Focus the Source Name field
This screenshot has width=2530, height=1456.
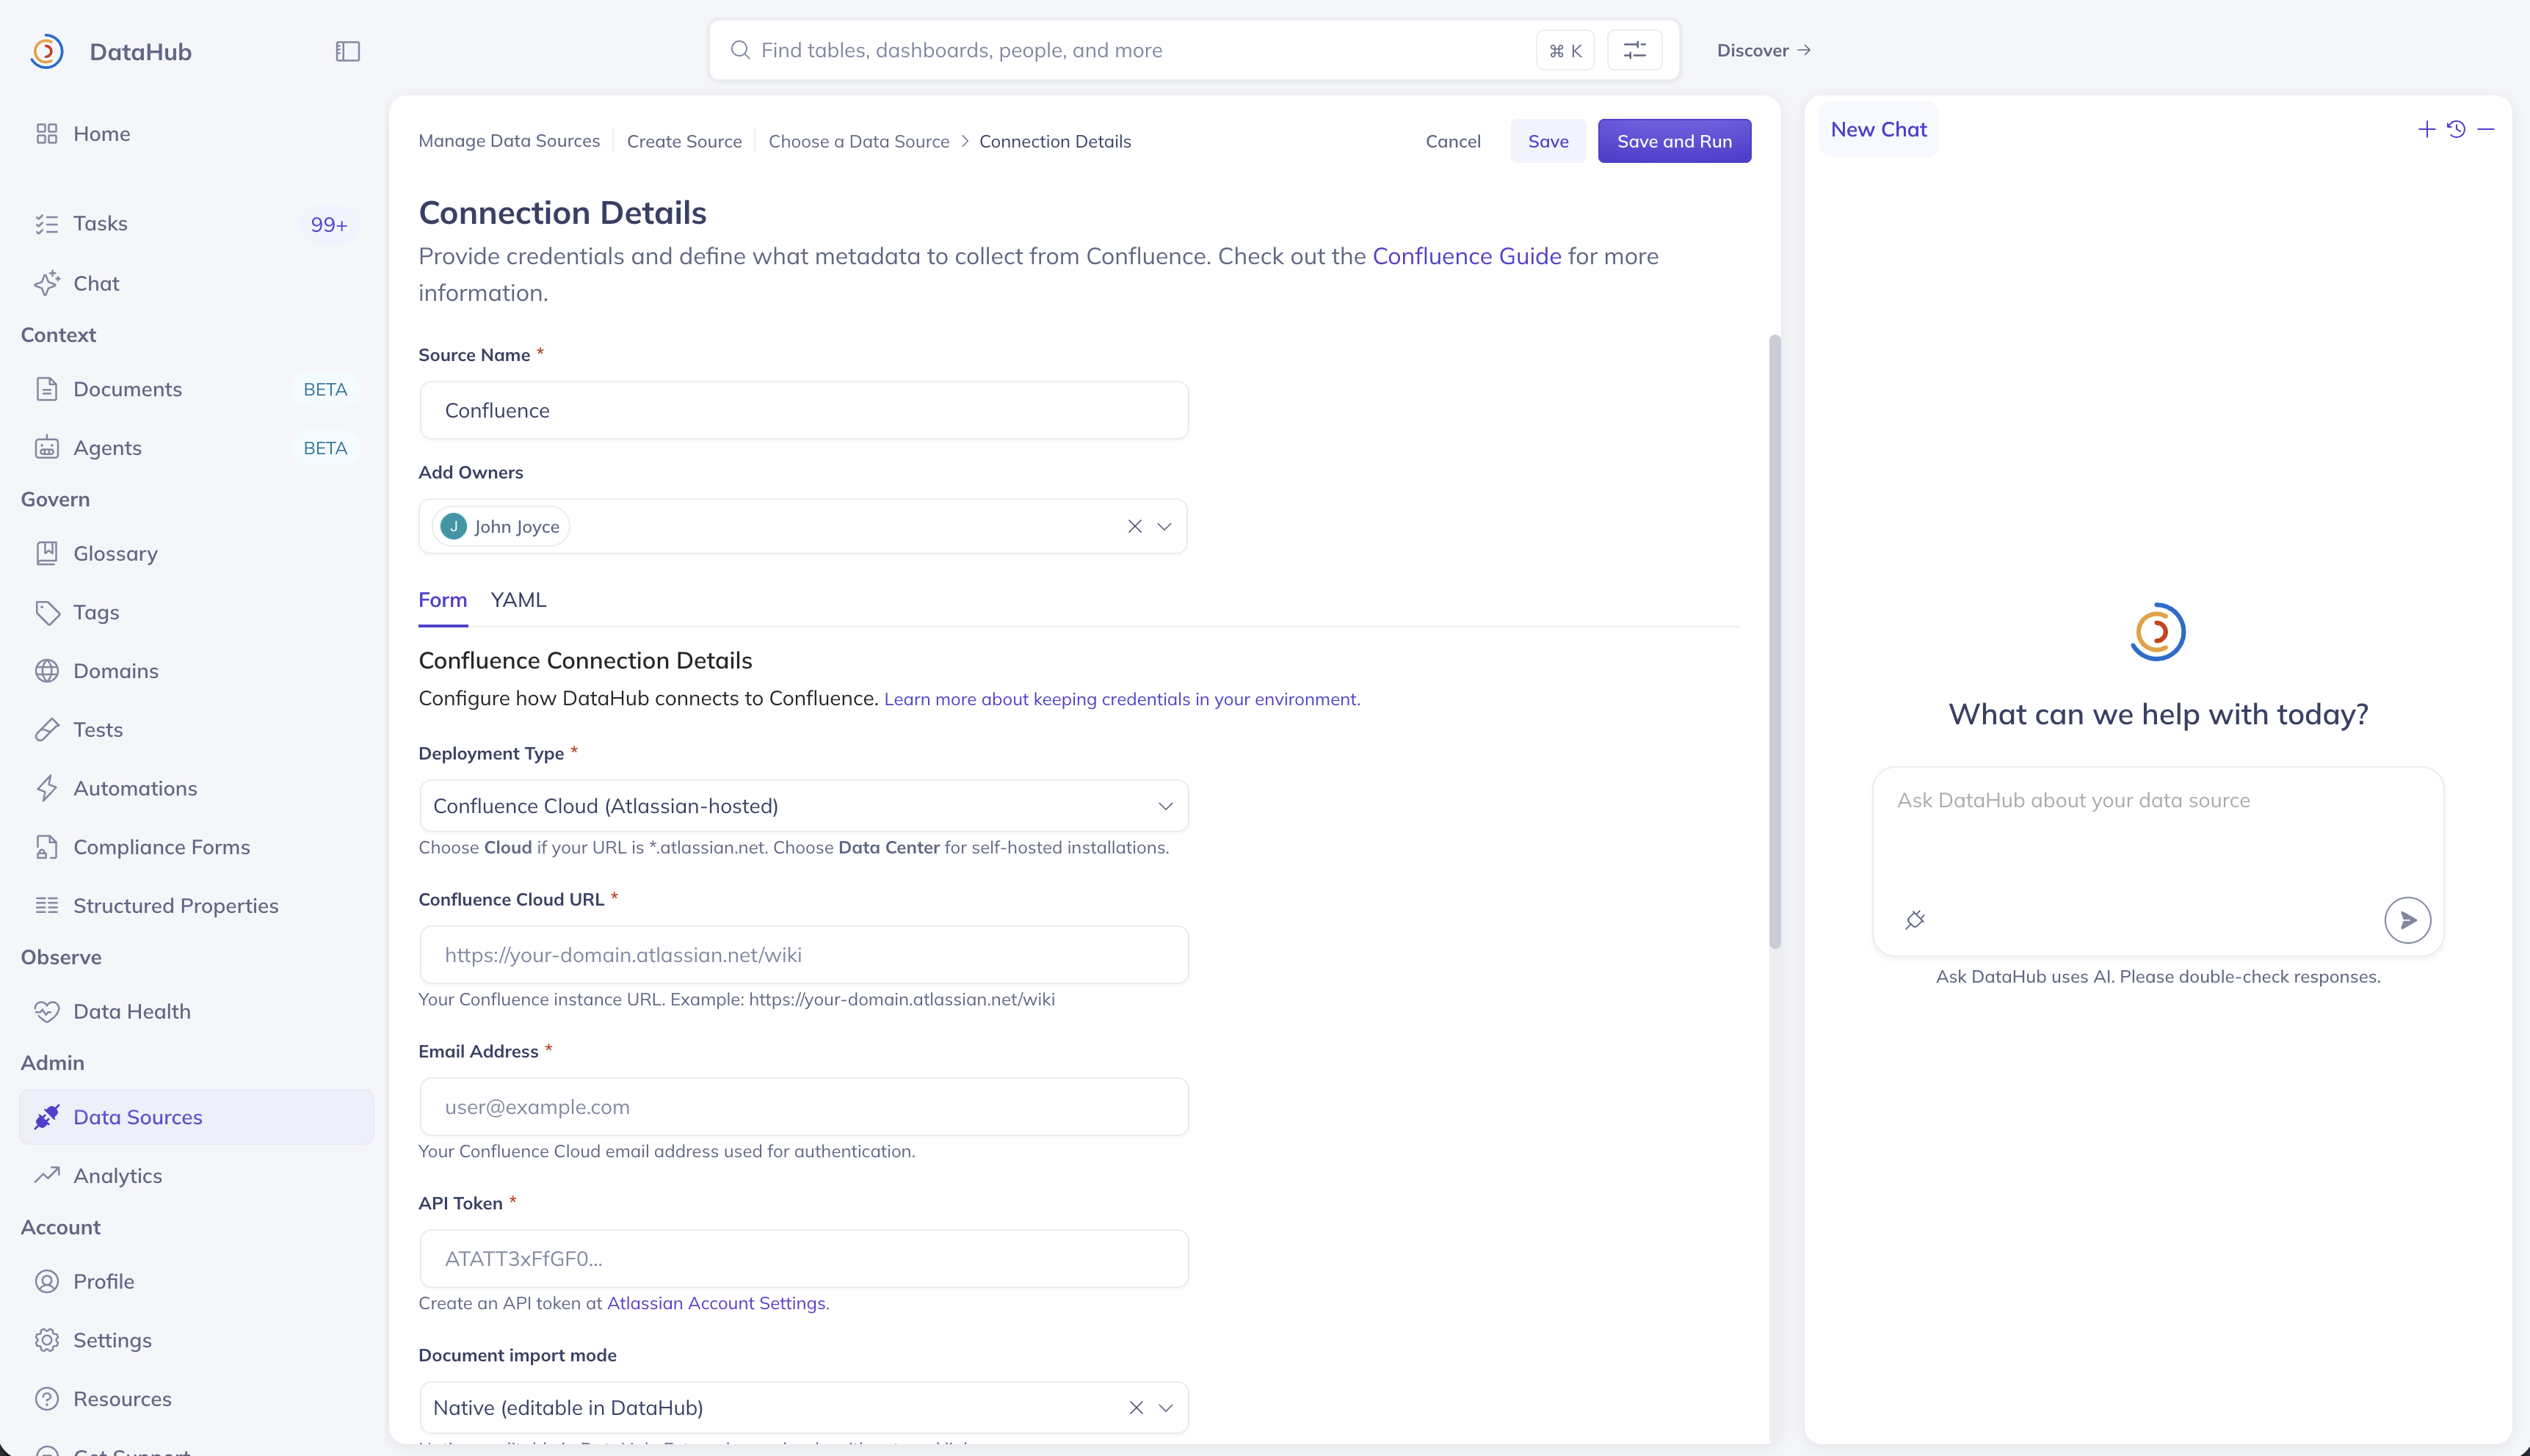(x=803, y=410)
